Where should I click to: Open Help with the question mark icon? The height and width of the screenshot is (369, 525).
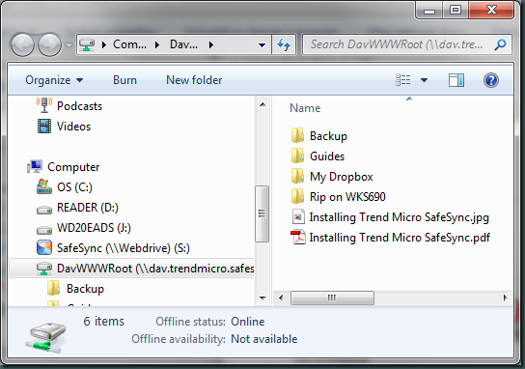(x=491, y=80)
